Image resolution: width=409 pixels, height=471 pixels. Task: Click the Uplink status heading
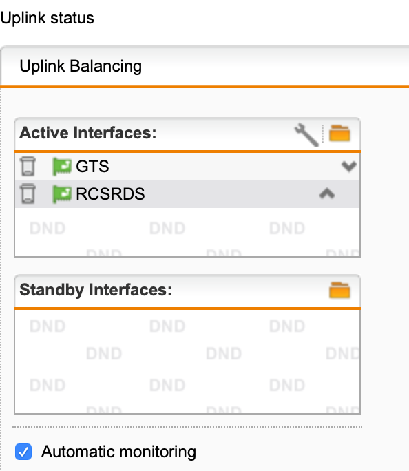[47, 18]
